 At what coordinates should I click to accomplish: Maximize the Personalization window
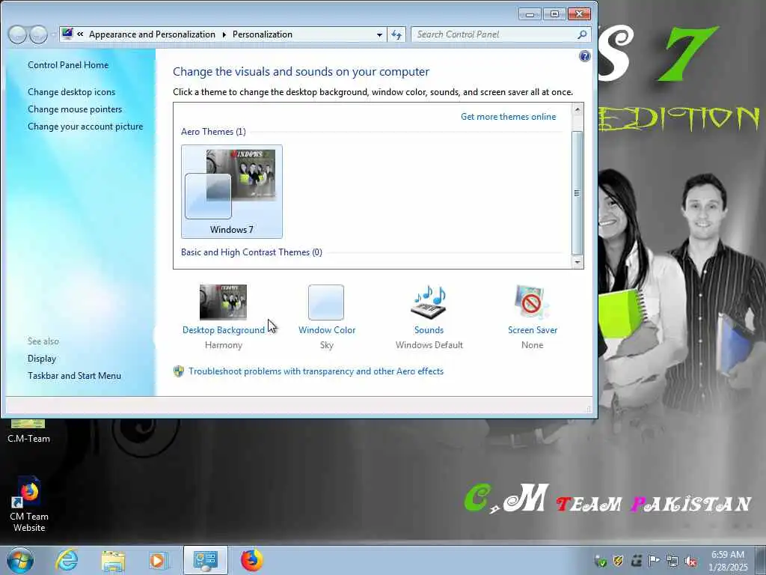click(x=554, y=13)
